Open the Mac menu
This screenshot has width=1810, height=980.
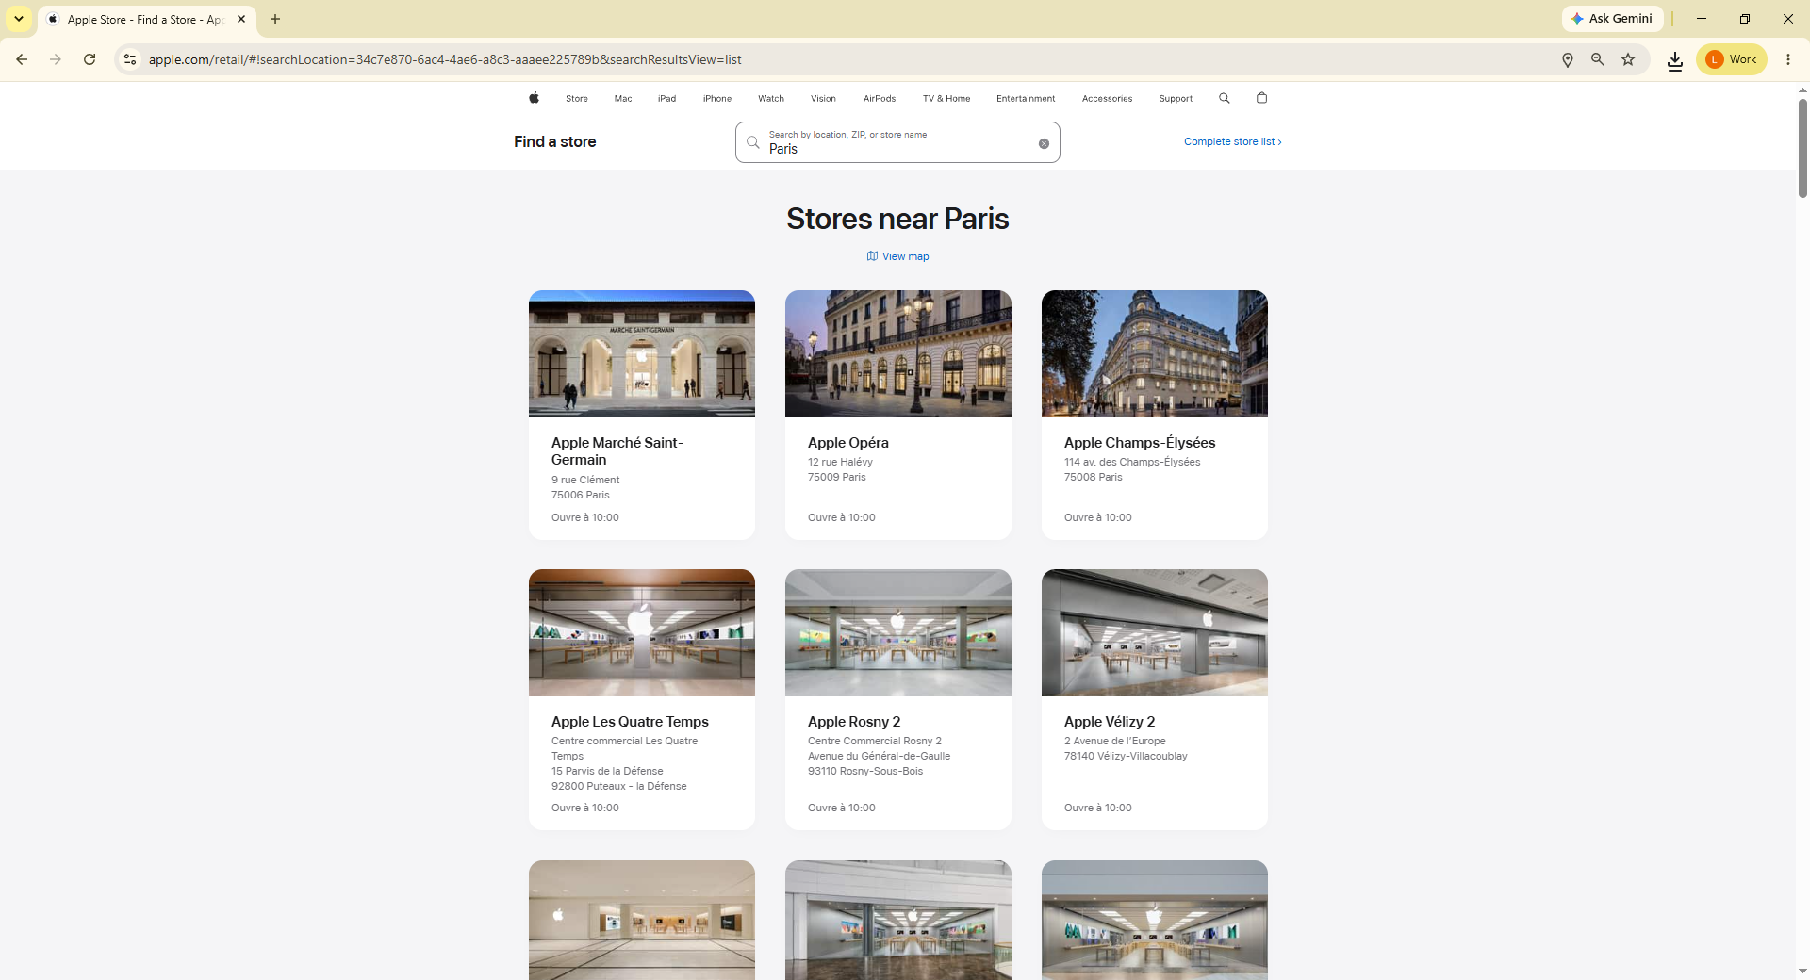click(623, 99)
